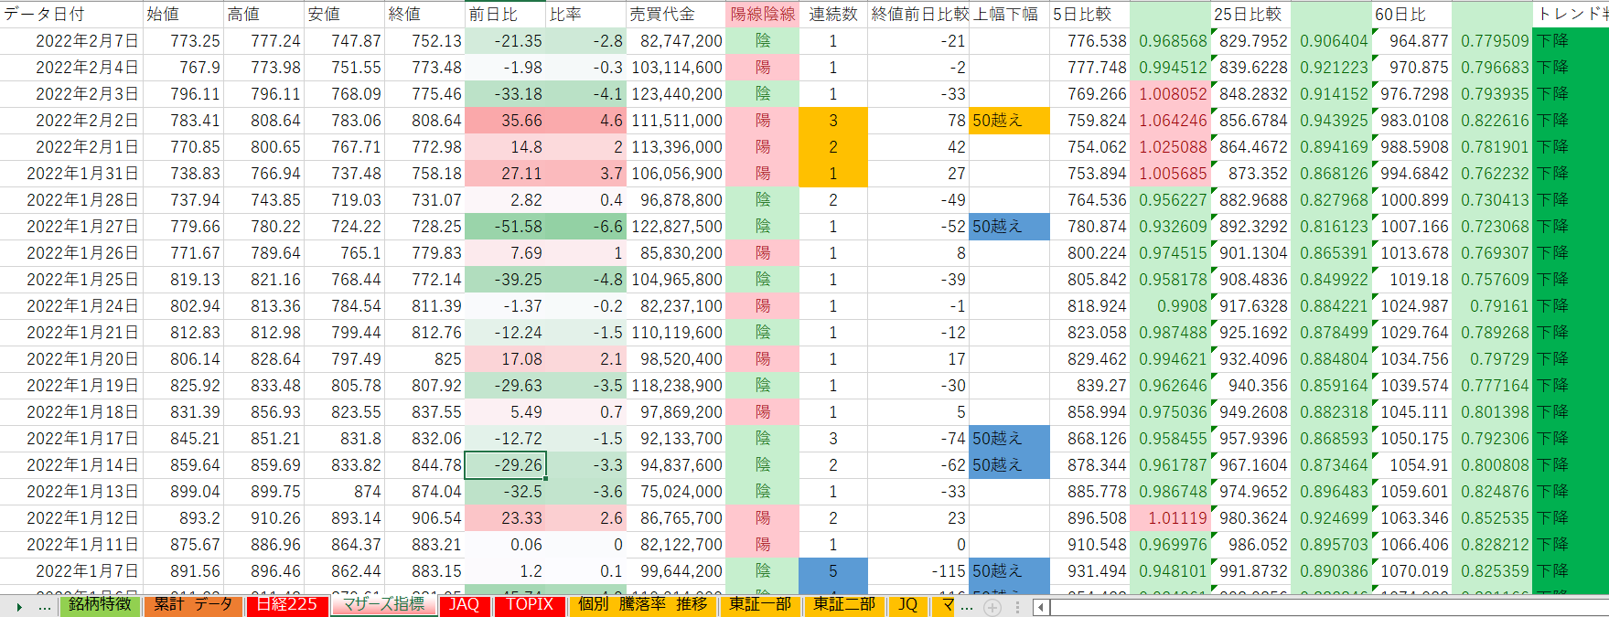Image resolution: width=1609 pixels, height=617 pixels.
Task: Open the 東証二部 sheet tab
Action: pyautogui.click(x=844, y=605)
